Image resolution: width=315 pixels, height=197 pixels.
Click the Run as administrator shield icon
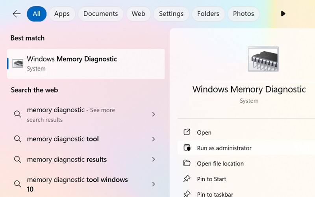coord(187,148)
